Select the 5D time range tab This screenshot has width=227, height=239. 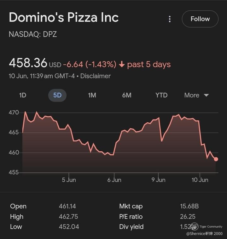coord(57,95)
